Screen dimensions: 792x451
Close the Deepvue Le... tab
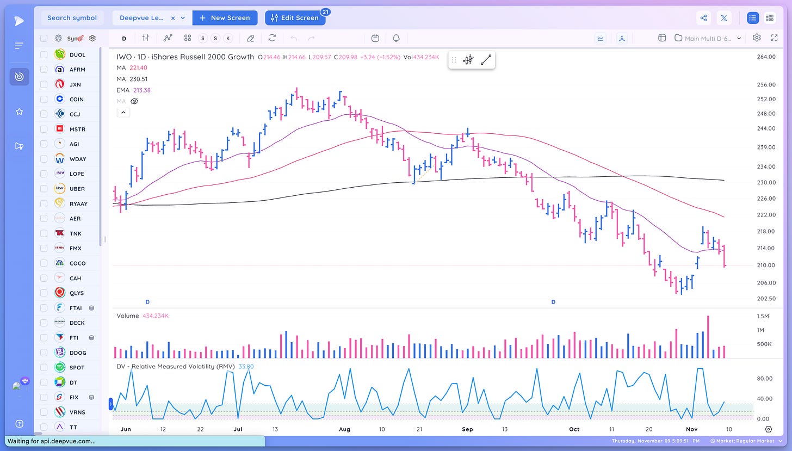(173, 18)
